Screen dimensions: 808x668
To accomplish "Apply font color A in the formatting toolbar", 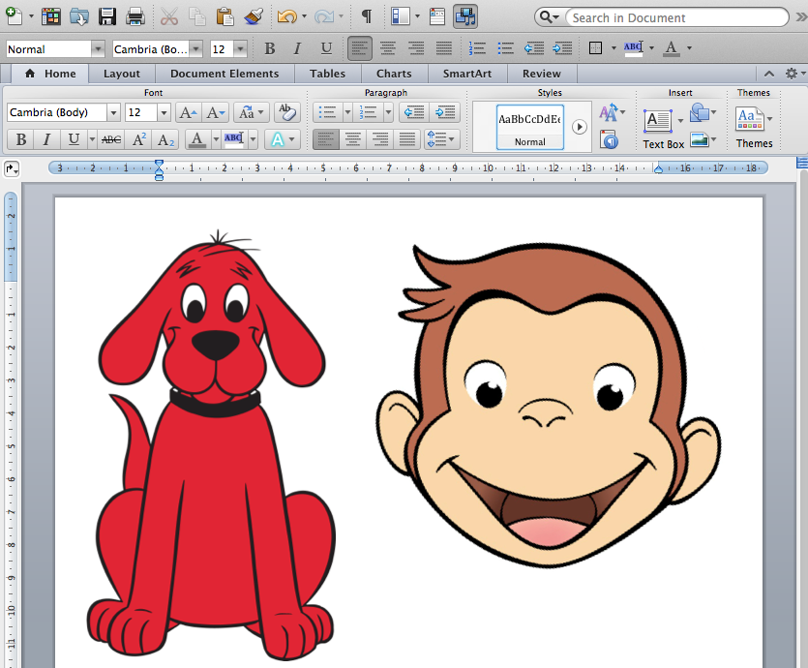I will tap(671, 48).
